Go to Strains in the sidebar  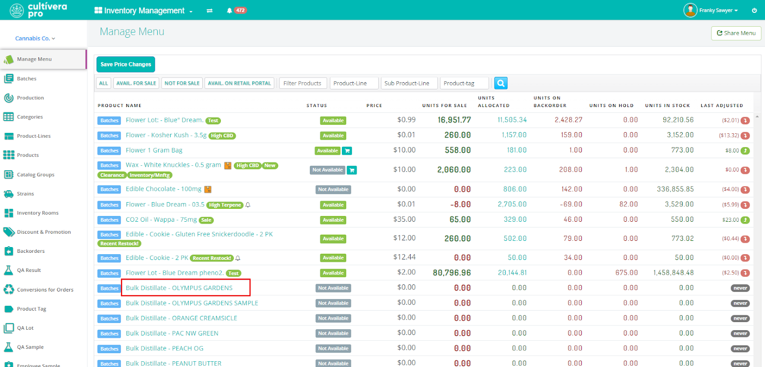[25, 194]
